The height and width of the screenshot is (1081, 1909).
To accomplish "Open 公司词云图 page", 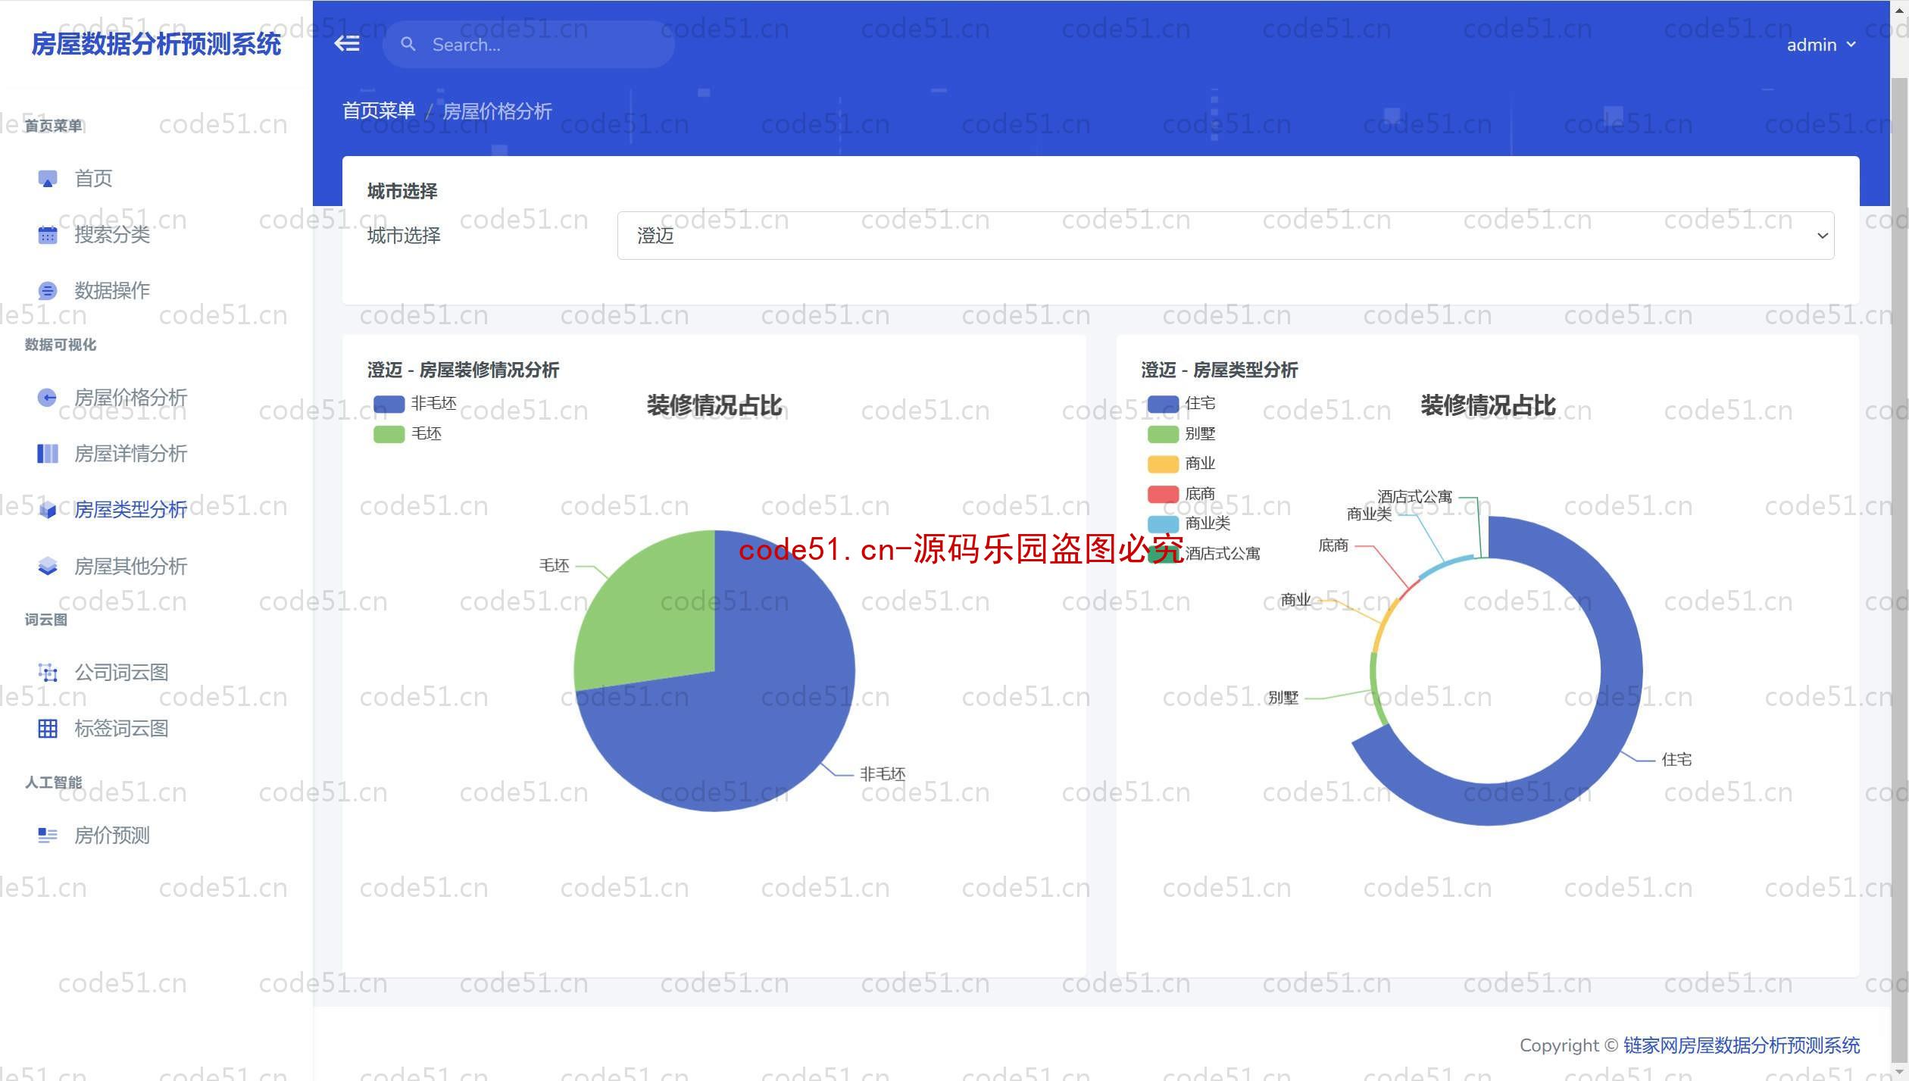I will (121, 673).
